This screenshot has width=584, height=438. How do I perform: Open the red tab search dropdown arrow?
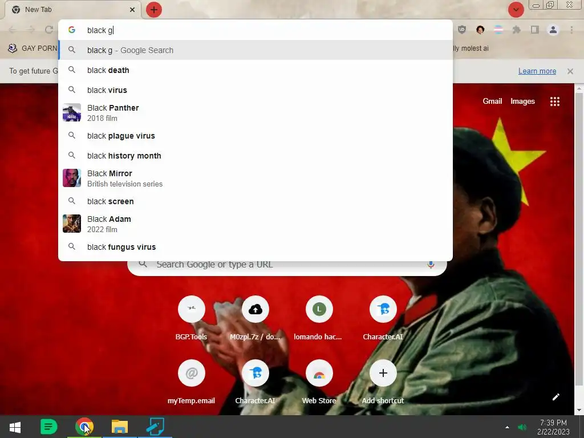coord(516,10)
